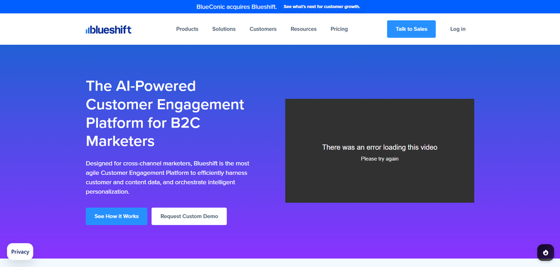The width and height of the screenshot is (560, 267).
Task: Click "BlueConic acquires Blueshift." banner text
Action: (x=237, y=7)
